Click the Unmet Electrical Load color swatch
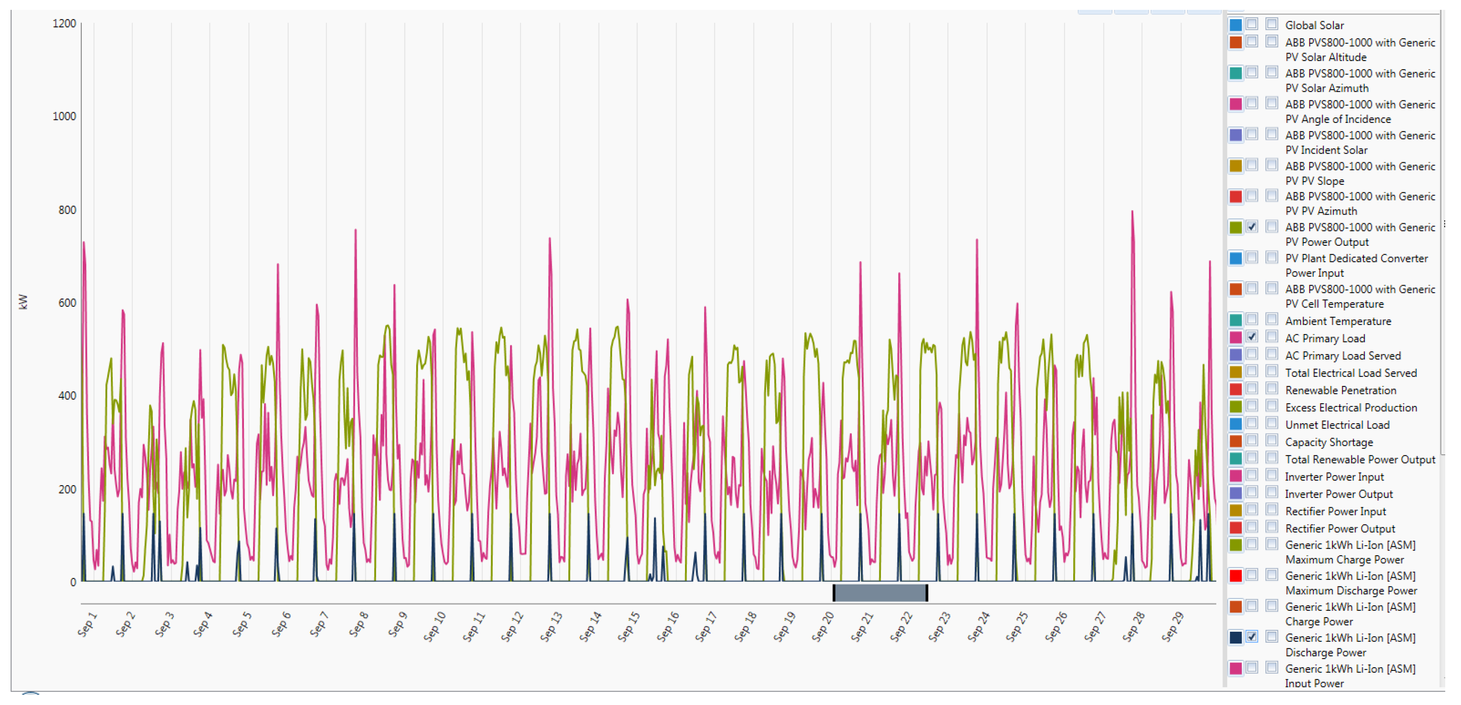Image resolution: width=1461 pixels, height=705 pixels. [x=1235, y=425]
